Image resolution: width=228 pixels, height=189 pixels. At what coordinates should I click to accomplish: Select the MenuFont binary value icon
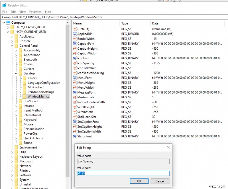(75, 78)
